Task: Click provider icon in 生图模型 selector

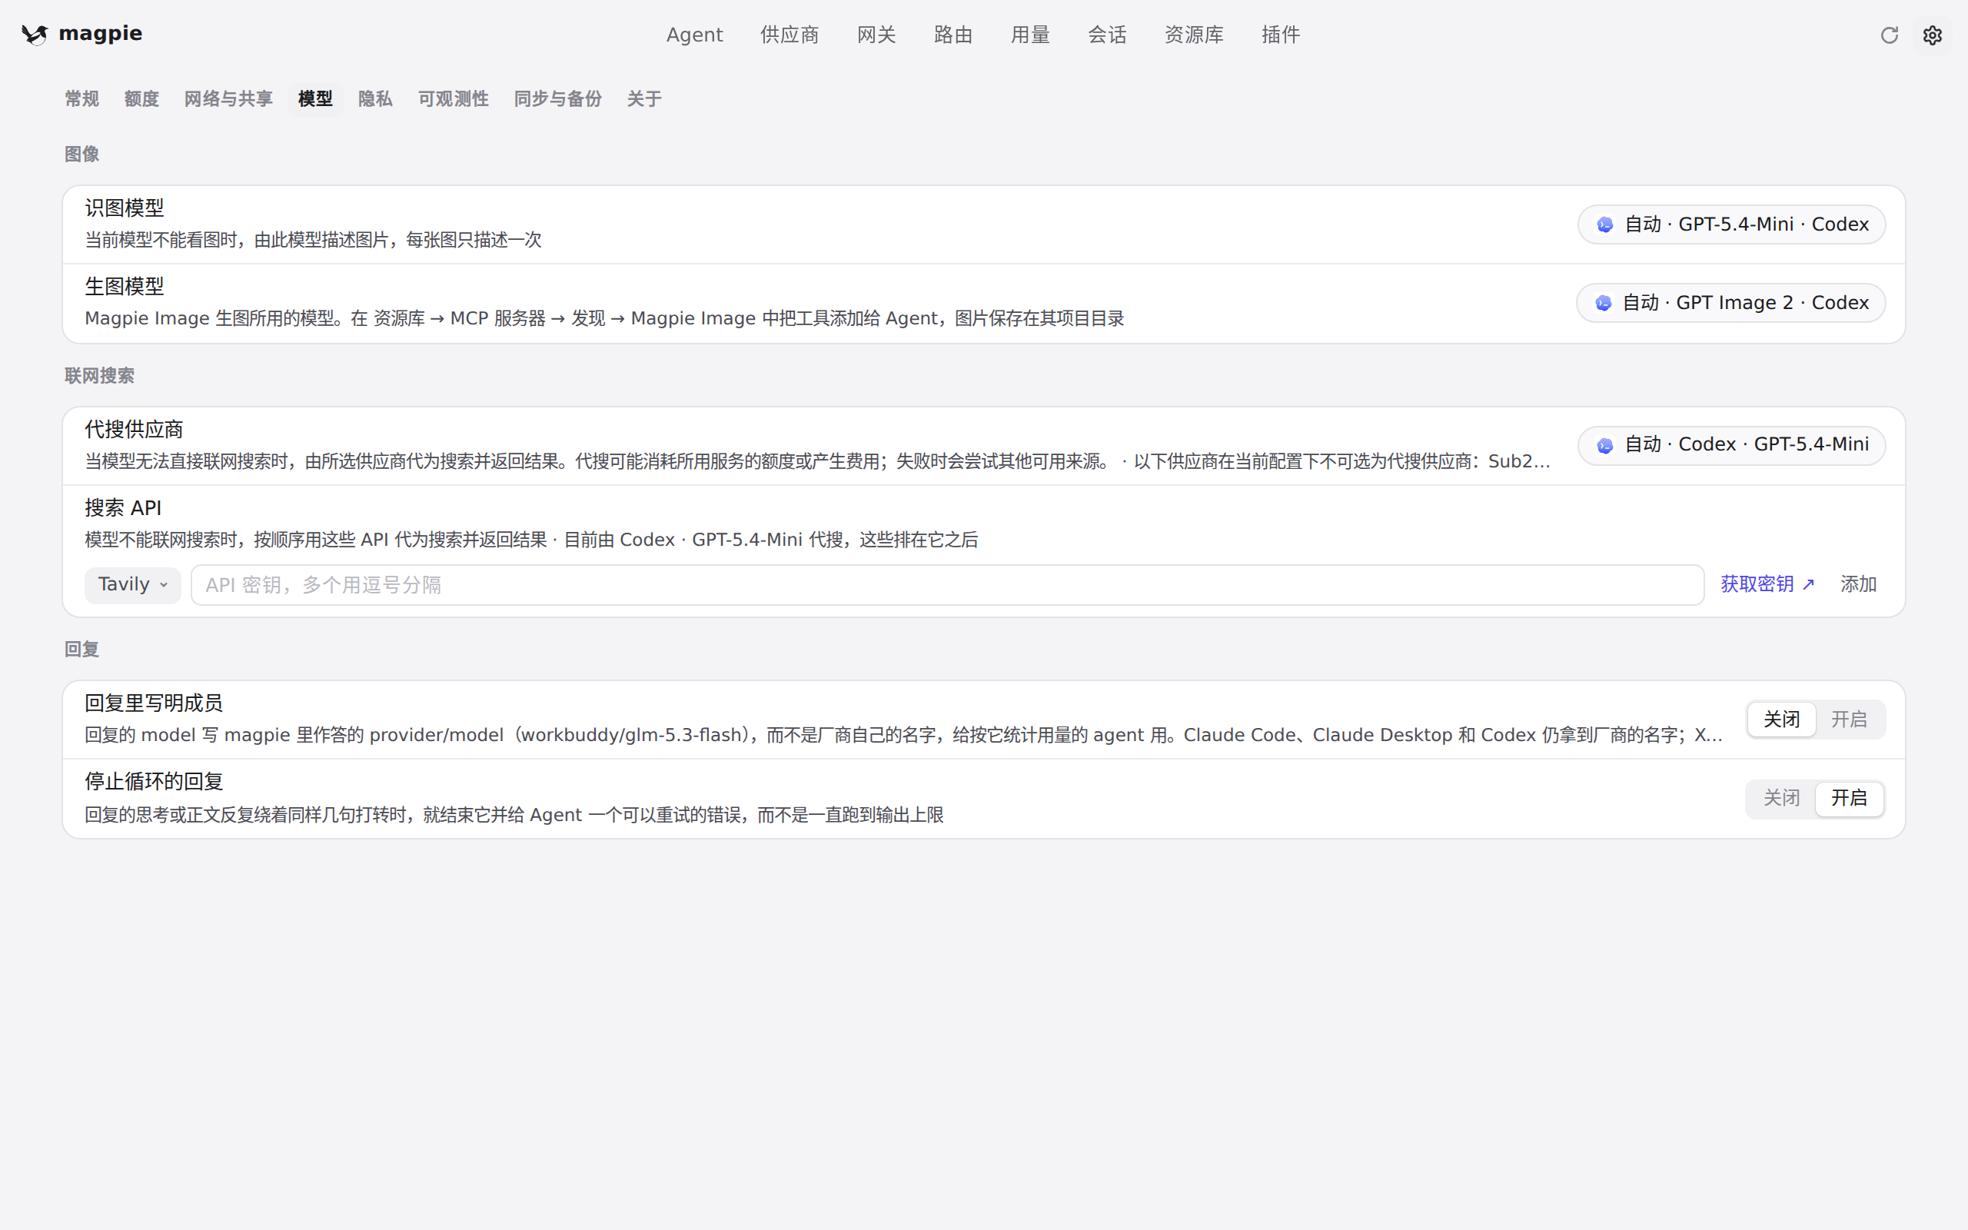Action: [1603, 304]
